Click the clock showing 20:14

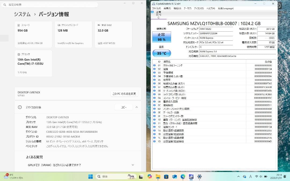point(276,176)
